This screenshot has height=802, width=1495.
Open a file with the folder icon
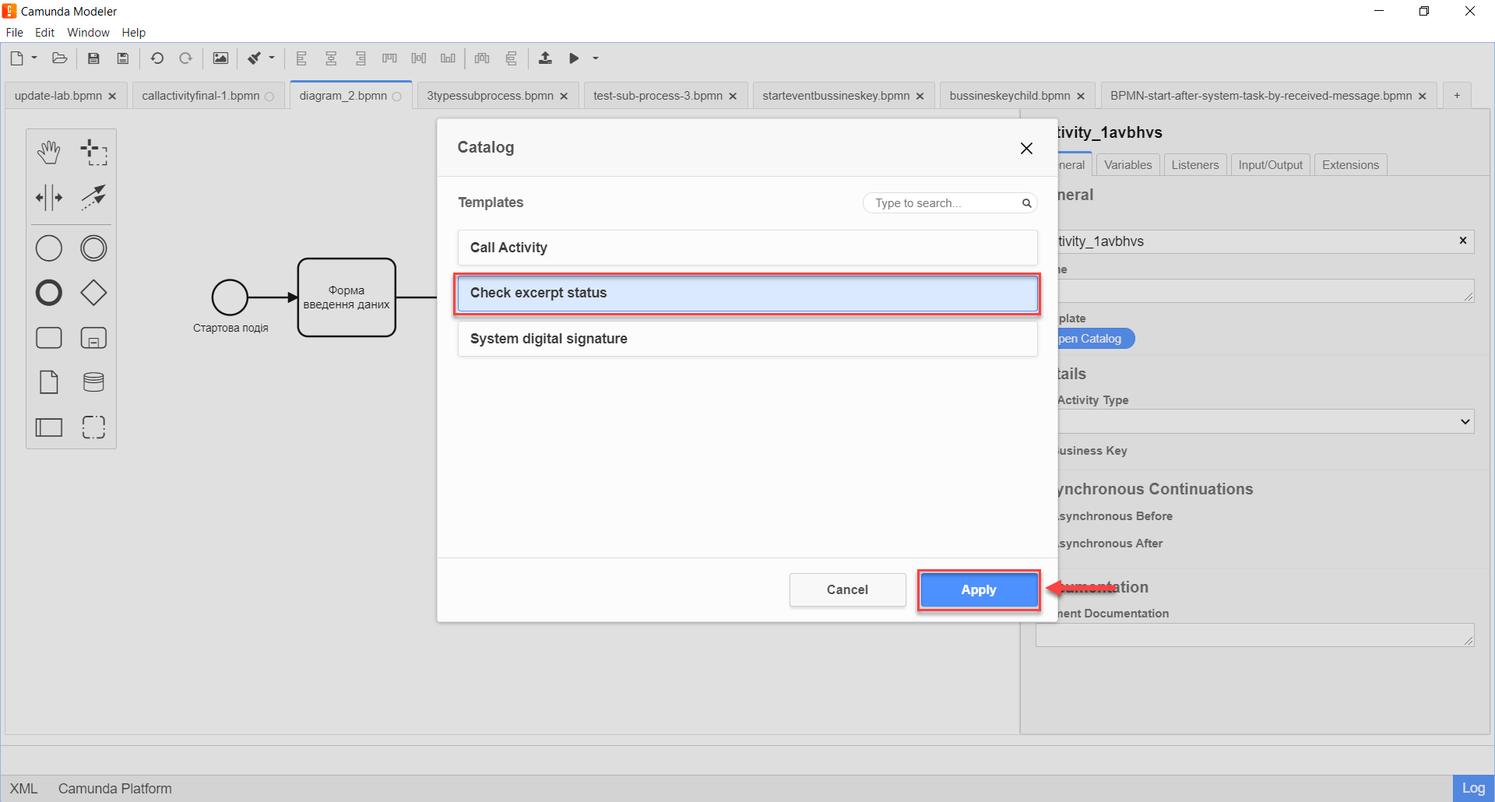click(59, 58)
